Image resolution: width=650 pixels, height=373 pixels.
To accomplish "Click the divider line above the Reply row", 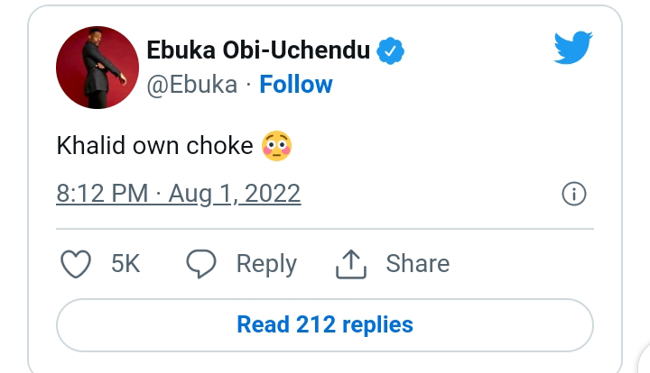I will coord(325,229).
